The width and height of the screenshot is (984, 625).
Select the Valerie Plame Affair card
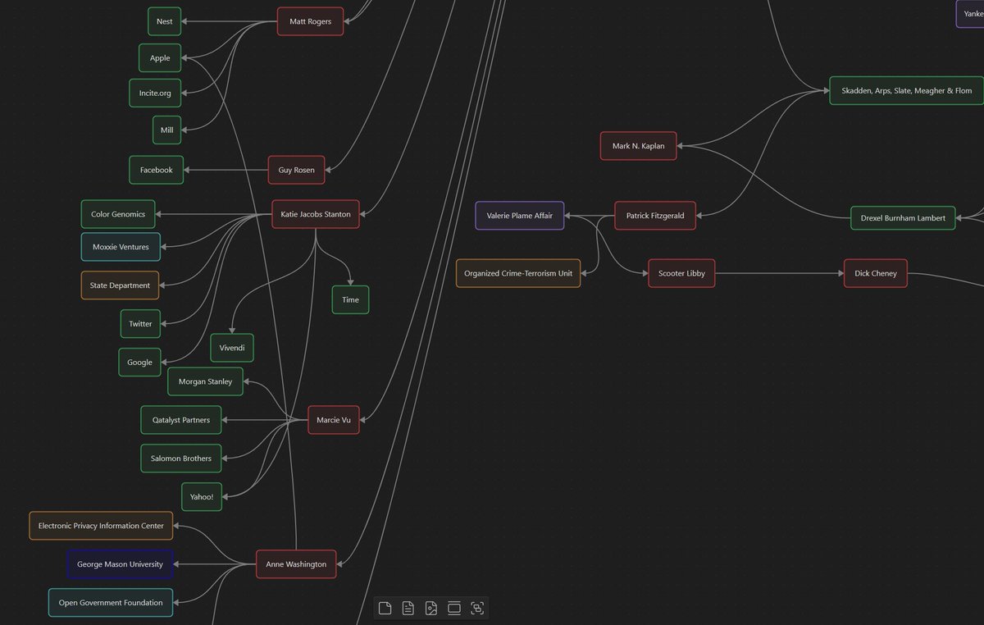tap(520, 216)
